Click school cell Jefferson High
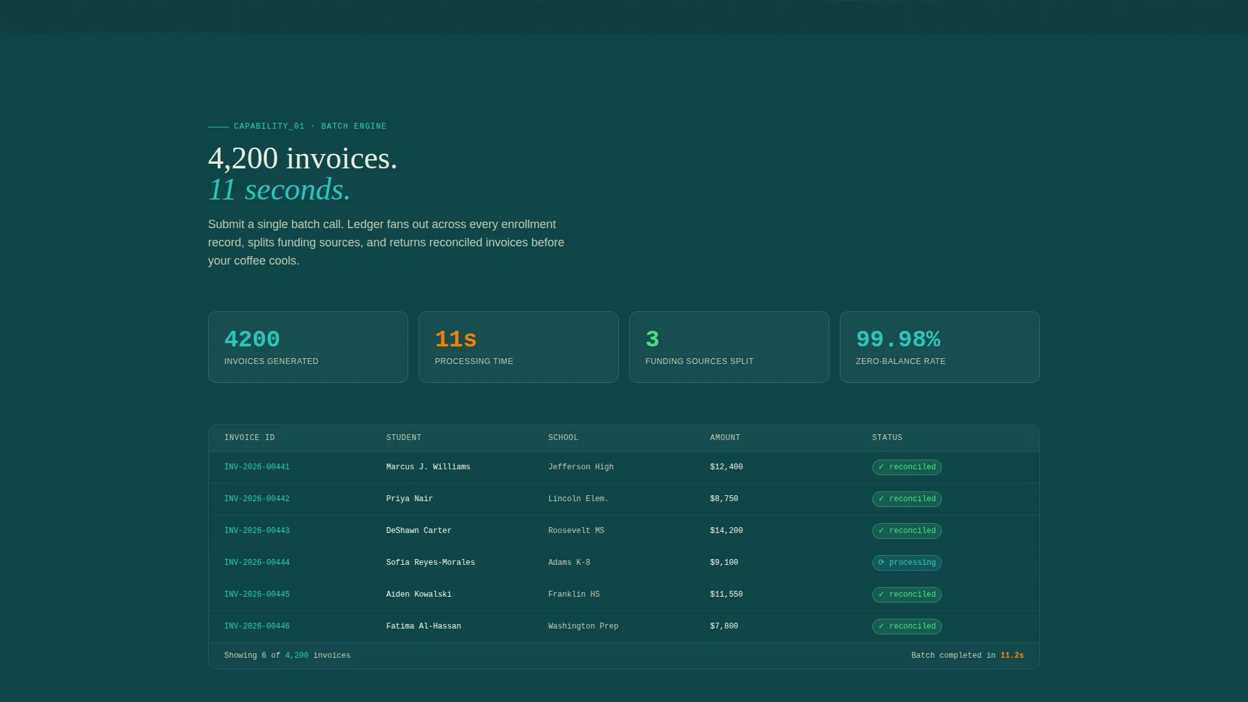This screenshot has height=702, width=1248. coord(581,467)
